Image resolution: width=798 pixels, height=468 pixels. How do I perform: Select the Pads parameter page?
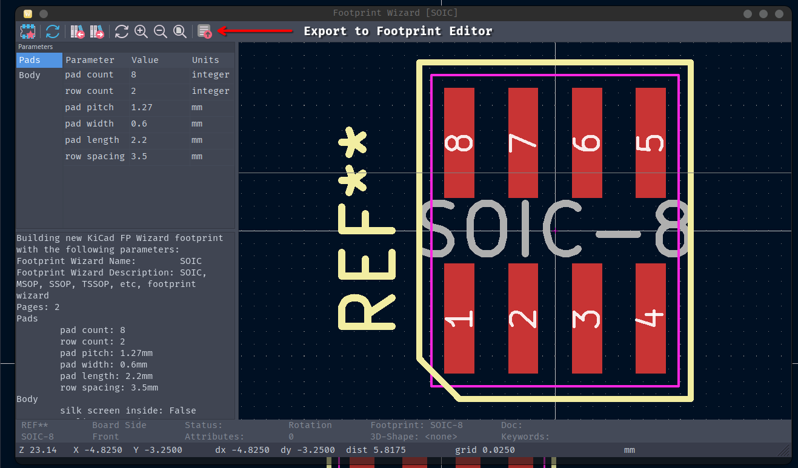point(39,60)
